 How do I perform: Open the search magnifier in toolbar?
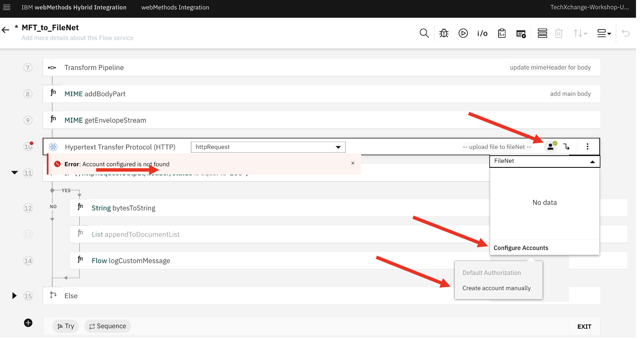[424, 33]
